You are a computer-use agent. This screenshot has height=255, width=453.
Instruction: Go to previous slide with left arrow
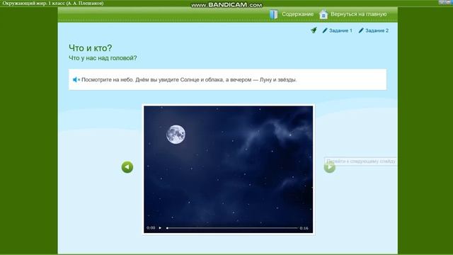127,167
